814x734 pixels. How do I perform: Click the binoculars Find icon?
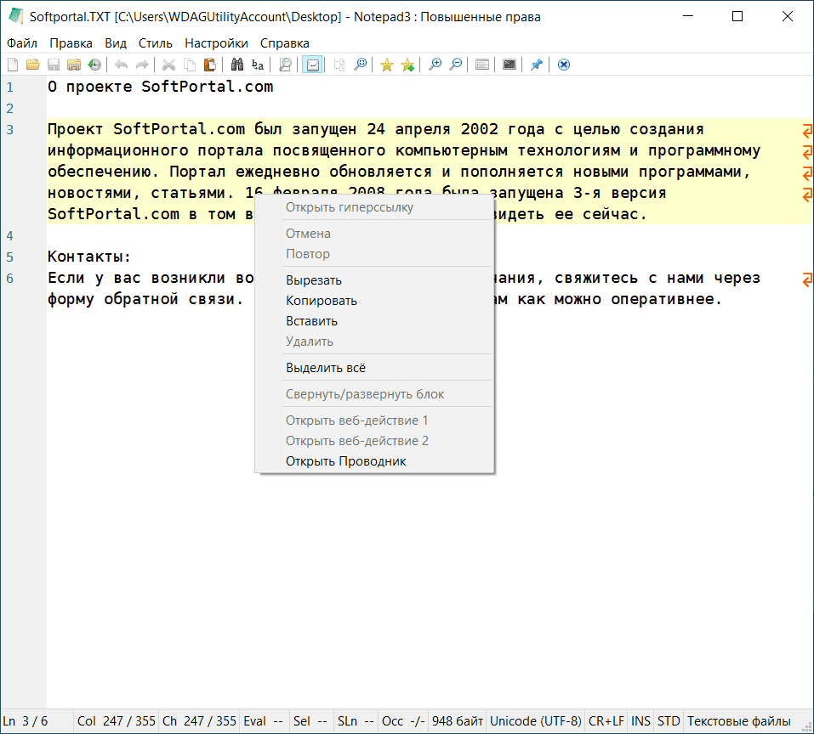click(237, 65)
